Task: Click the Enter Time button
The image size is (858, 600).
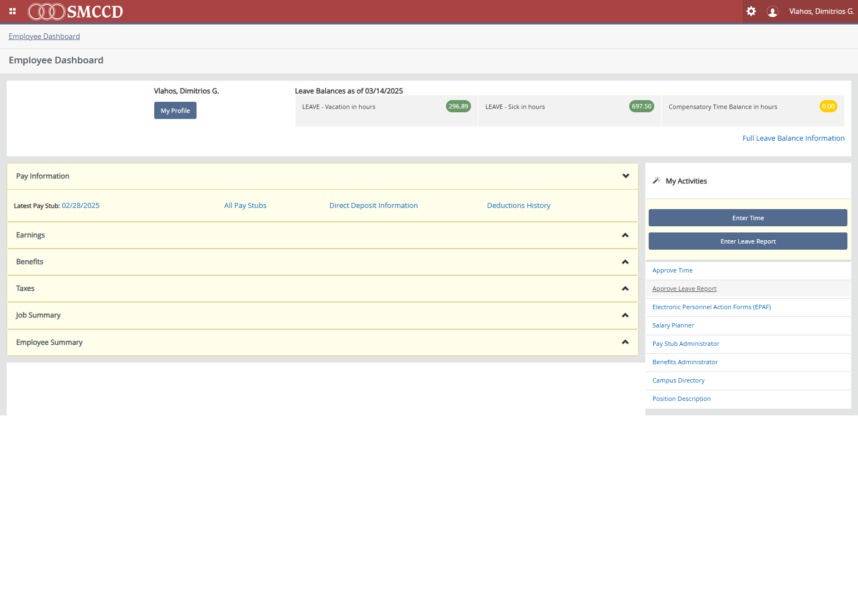Action: [748, 218]
